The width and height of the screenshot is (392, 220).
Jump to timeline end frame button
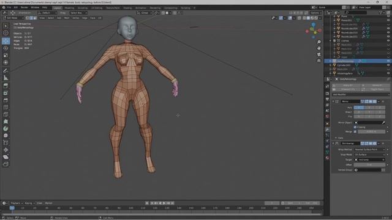pos(172,203)
